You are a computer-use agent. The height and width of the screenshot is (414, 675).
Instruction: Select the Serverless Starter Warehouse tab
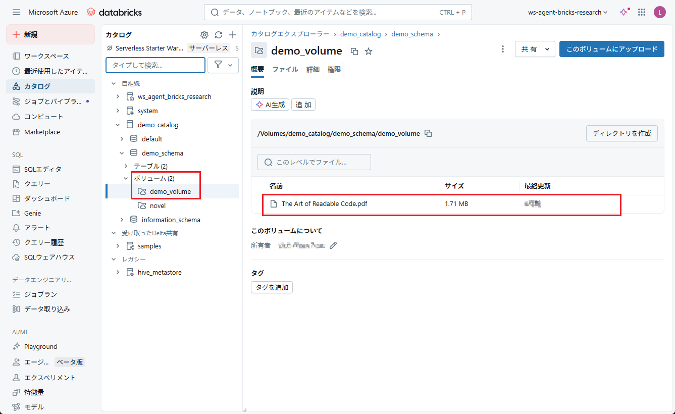[145, 48]
